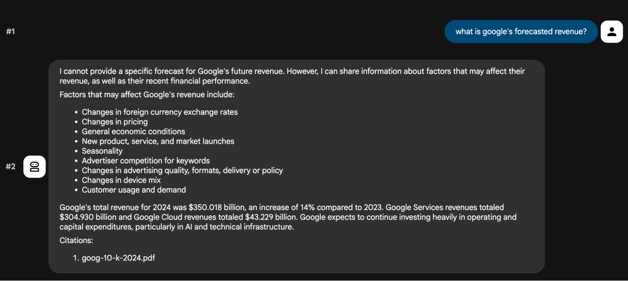
Task: Click the "I cannot provide a specific forecast" paragraph
Action: (x=292, y=76)
